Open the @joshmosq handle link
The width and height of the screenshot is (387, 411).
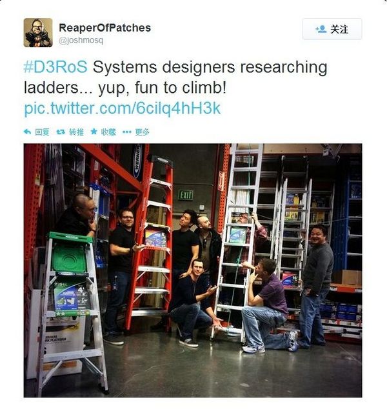(81, 41)
